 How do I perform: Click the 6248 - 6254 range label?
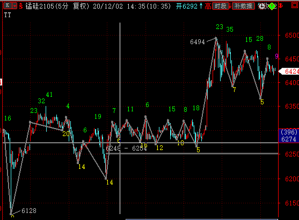pyautogui.click(x=126, y=148)
